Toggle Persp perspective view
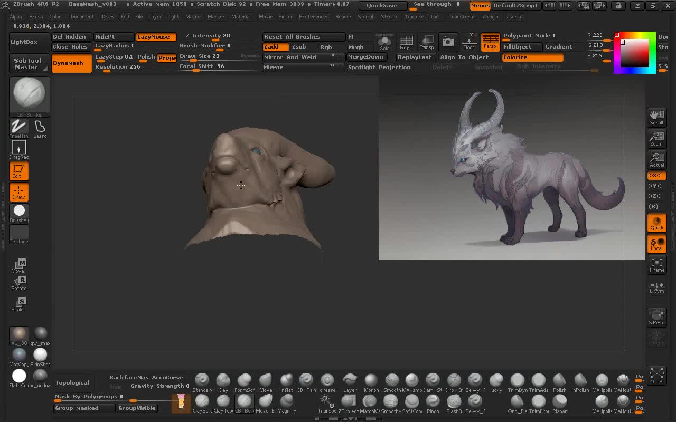 click(490, 42)
